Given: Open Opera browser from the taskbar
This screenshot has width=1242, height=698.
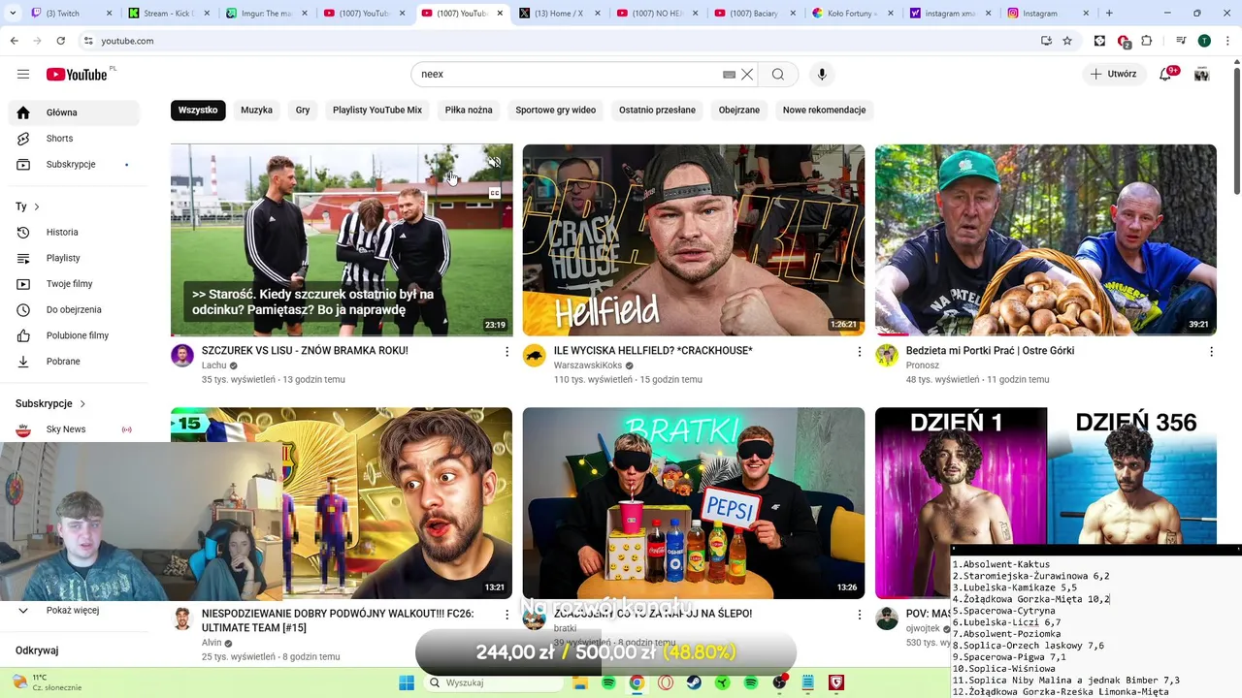Looking at the screenshot, I should coord(666,682).
